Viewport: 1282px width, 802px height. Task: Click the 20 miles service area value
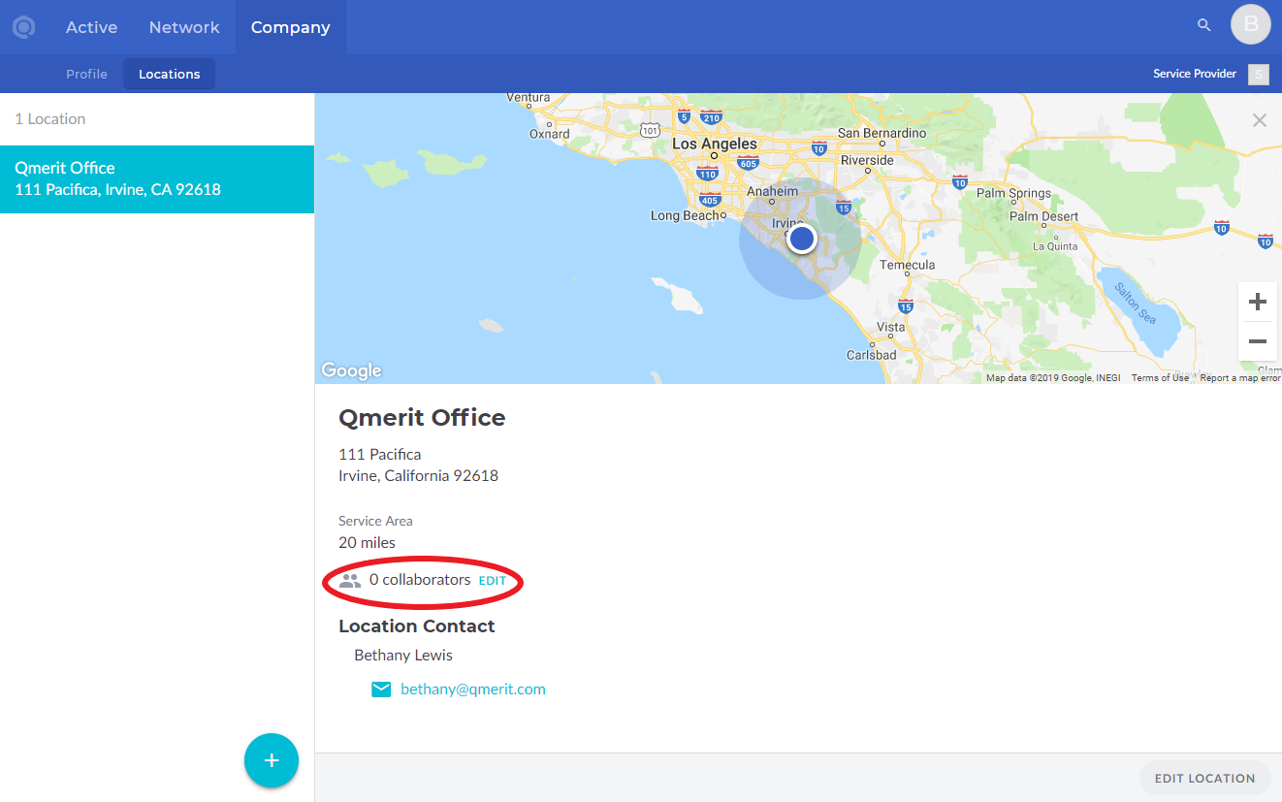coord(367,543)
